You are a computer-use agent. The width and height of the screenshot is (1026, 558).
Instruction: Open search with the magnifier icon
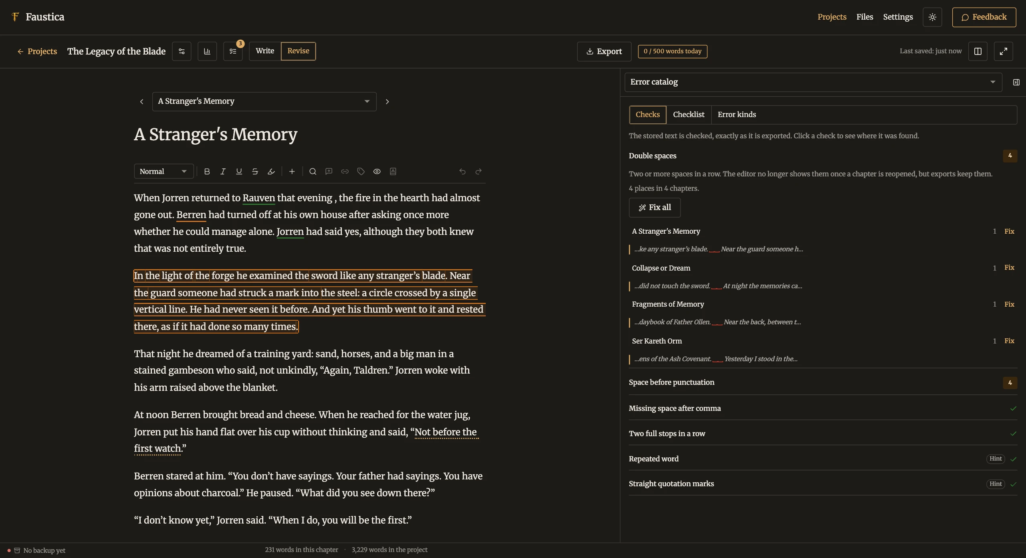click(x=313, y=172)
